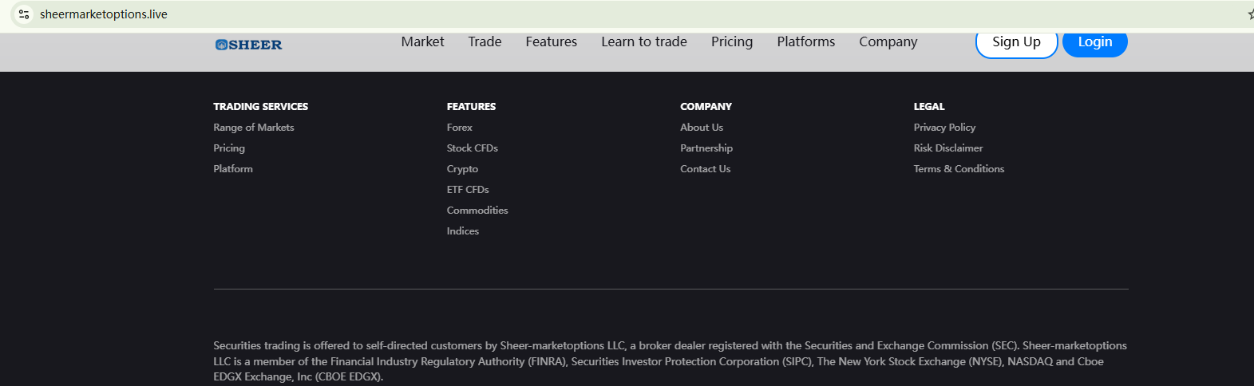Open the About Us footer link
The width and height of the screenshot is (1254, 386).
tap(701, 128)
